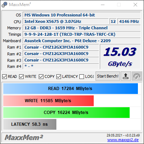144x144 pixels.
Task: Click the greyed-out speedometer icon button
Action: (137, 76)
